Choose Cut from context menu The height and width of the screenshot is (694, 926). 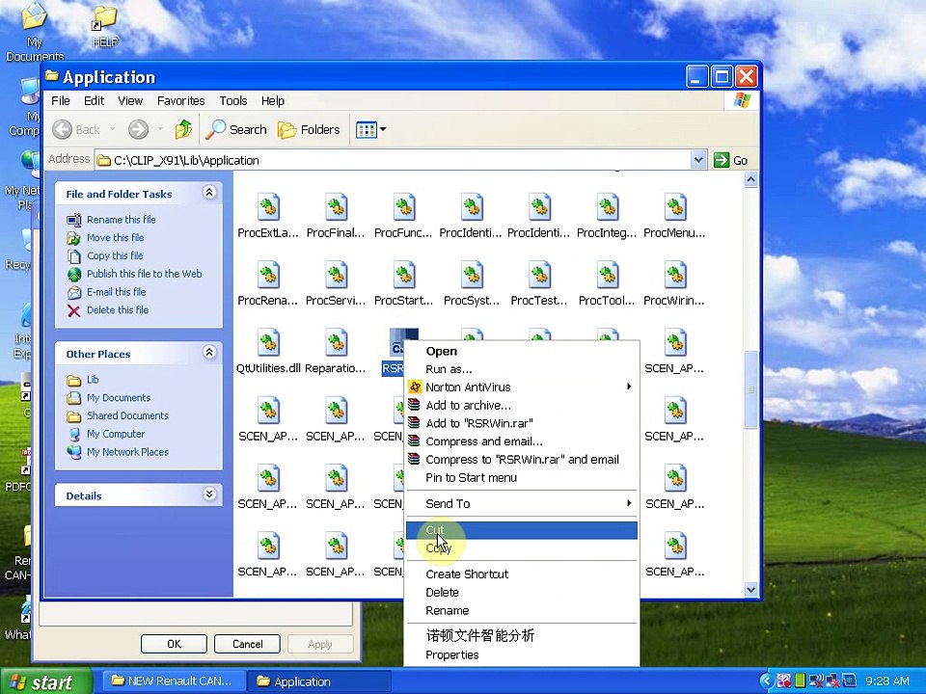pyautogui.click(x=522, y=530)
